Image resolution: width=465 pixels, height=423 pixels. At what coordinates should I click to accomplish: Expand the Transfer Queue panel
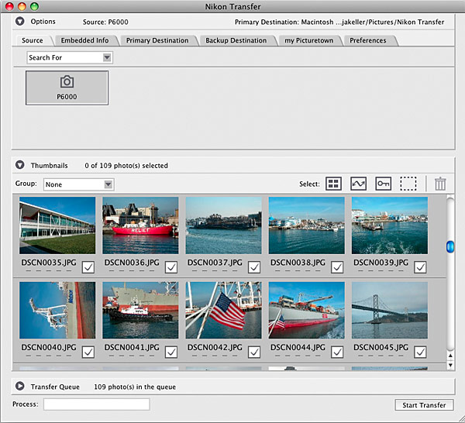click(20, 387)
